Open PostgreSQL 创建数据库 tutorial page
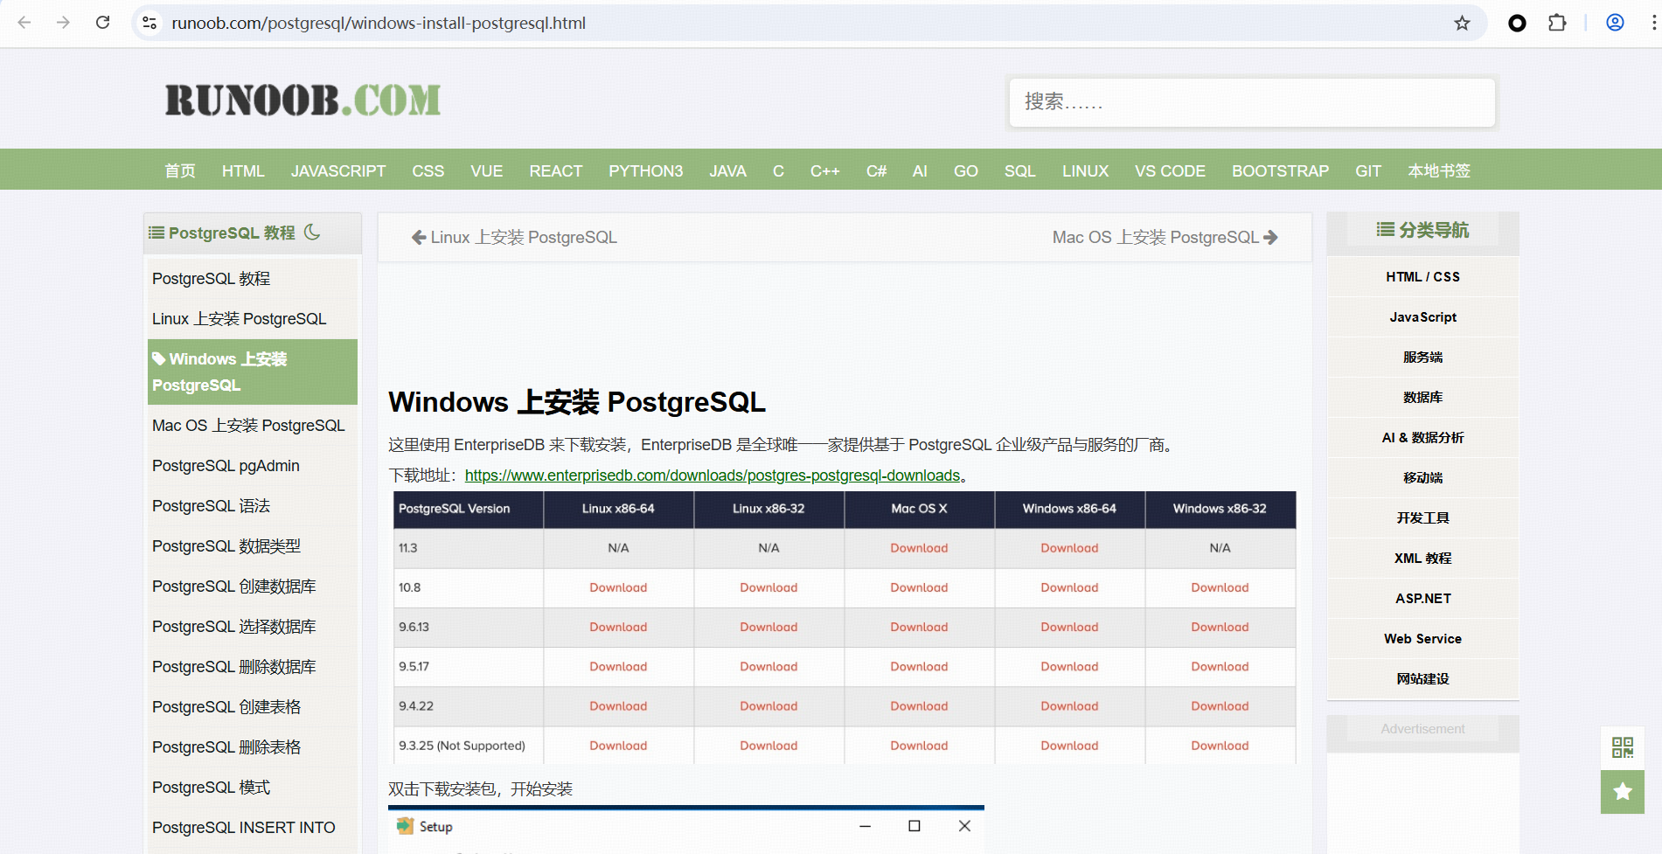The height and width of the screenshot is (854, 1662). (x=234, y=586)
